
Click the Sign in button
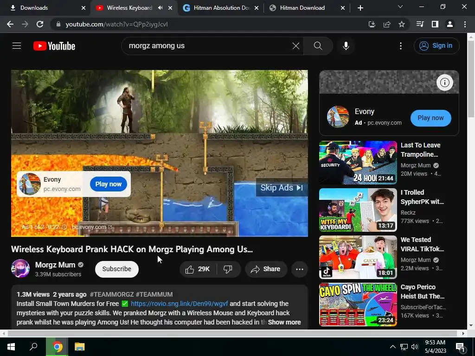click(x=436, y=46)
